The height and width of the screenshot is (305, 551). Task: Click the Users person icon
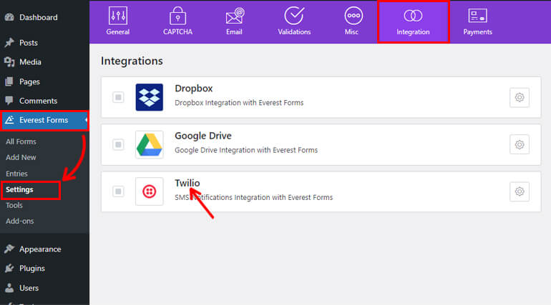pyautogui.click(x=9, y=288)
